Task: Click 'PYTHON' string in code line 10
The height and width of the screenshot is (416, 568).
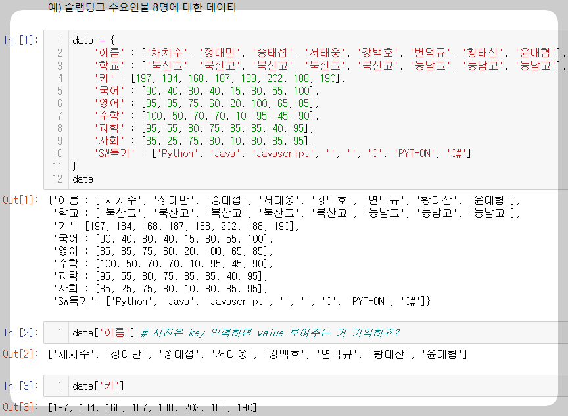Action: [x=414, y=154]
